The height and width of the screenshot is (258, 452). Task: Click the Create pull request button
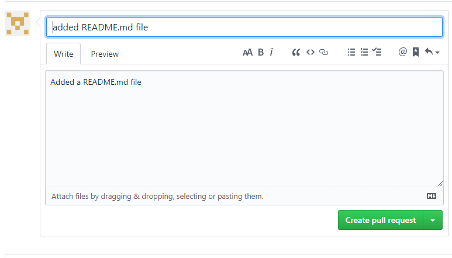pos(381,220)
